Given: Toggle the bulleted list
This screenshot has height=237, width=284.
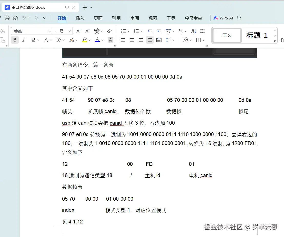Looking at the screenshot, I should pyautogui.click(x=124, y=31).
